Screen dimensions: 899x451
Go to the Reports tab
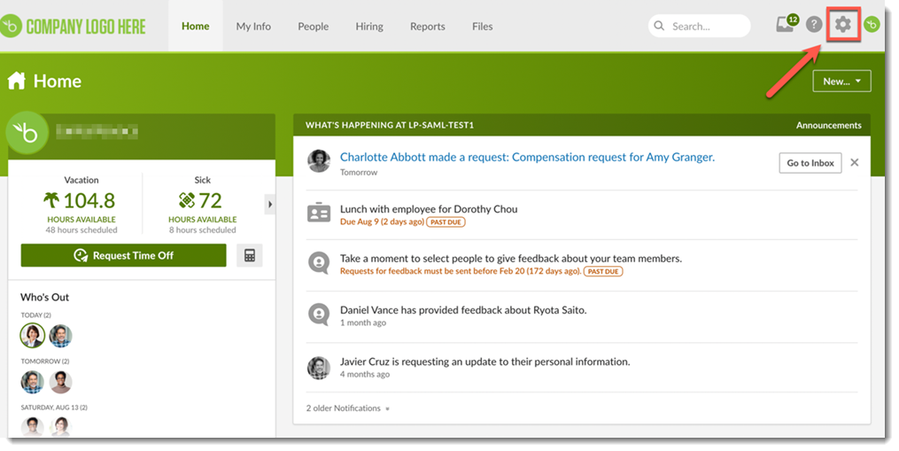click(427, 27)
